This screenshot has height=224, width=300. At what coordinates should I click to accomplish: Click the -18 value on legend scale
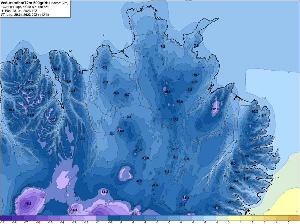tap(14, 223)
